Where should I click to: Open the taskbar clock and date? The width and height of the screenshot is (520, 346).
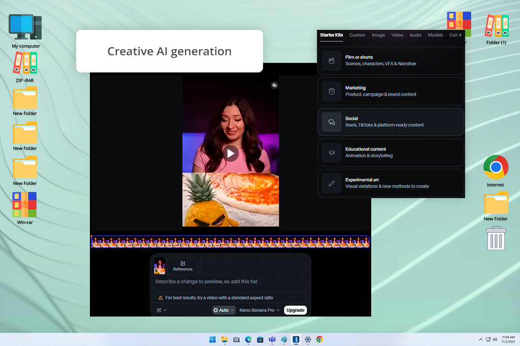click(508, 339)
